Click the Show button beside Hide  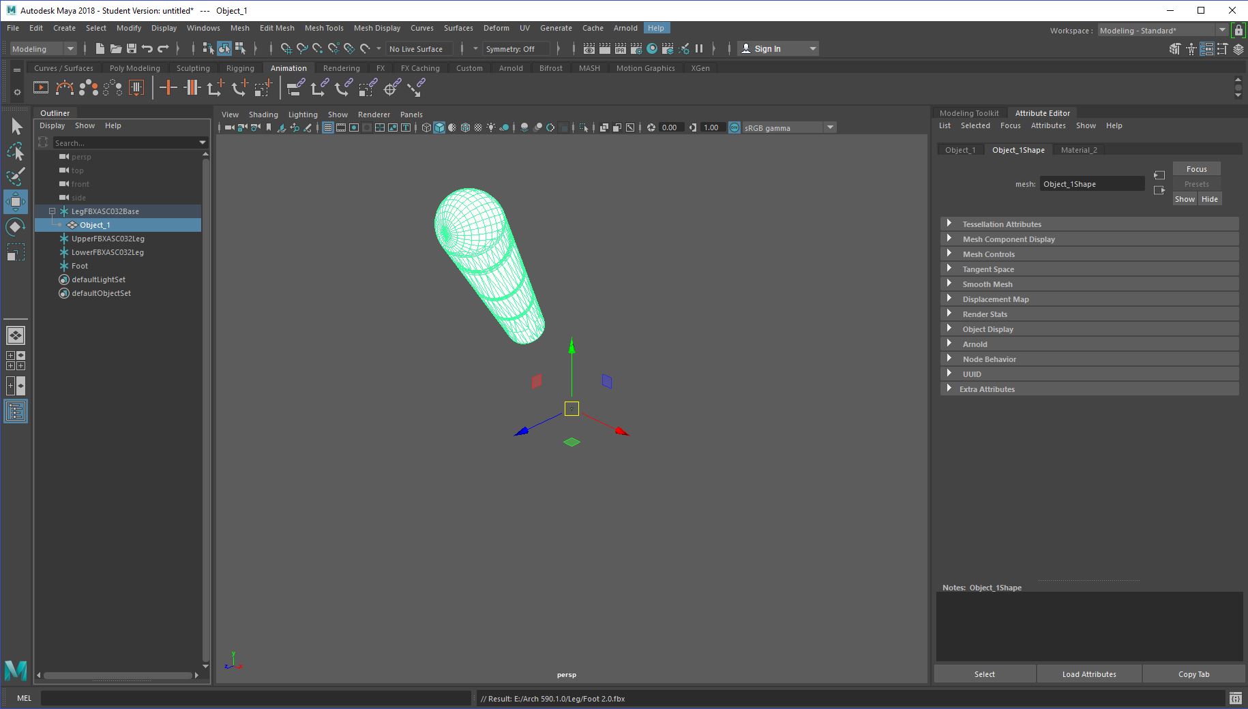coord(1185,199)
